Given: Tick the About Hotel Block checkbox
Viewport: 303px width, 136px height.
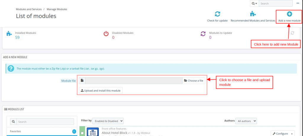Looking at the screenshot, I should click(x=82, y=133).
